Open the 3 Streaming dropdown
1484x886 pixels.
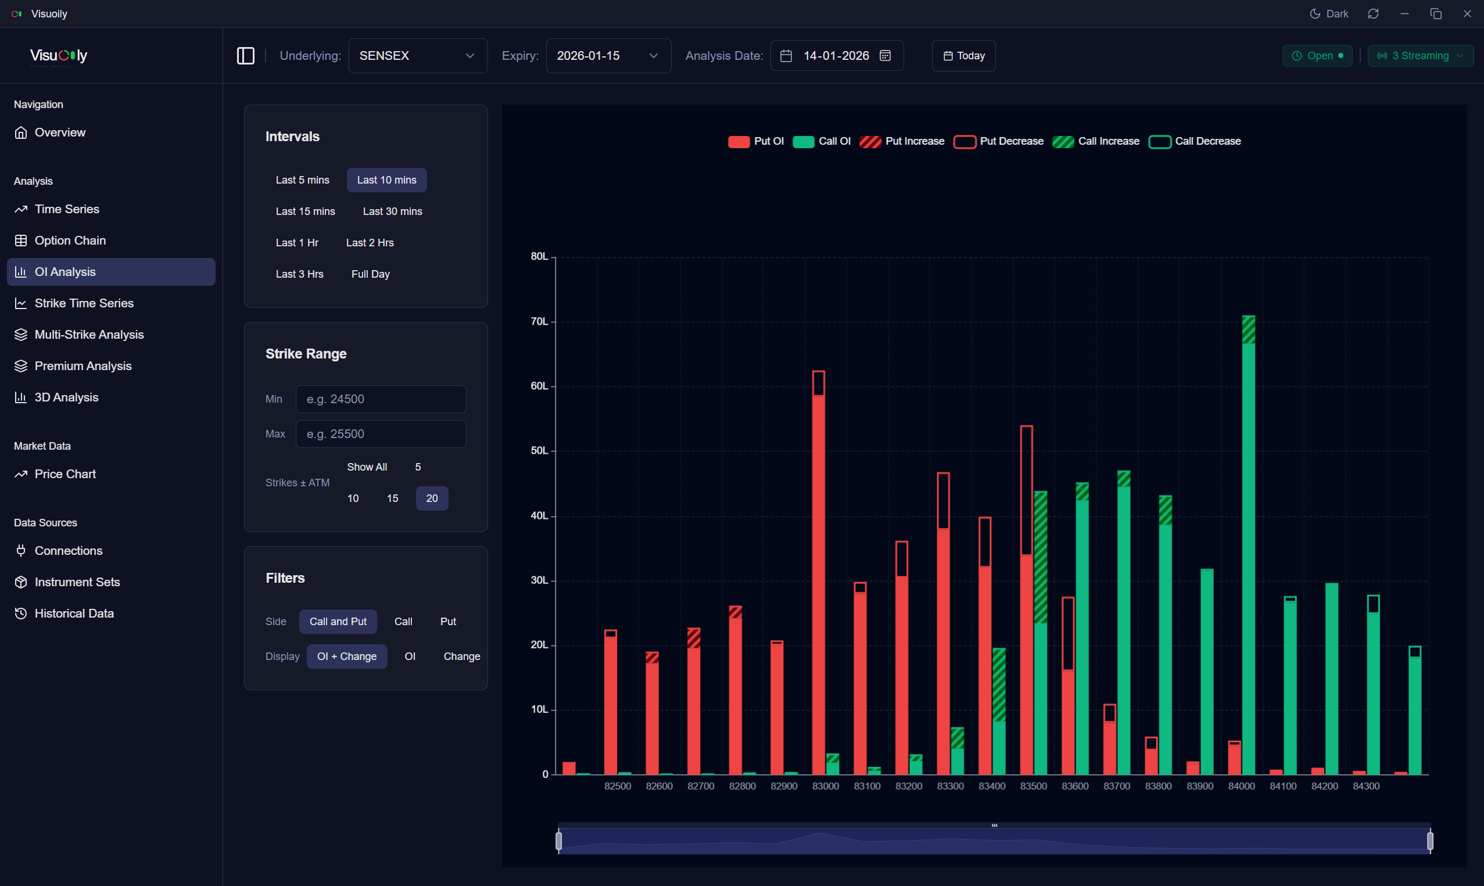click(1420, 55)
